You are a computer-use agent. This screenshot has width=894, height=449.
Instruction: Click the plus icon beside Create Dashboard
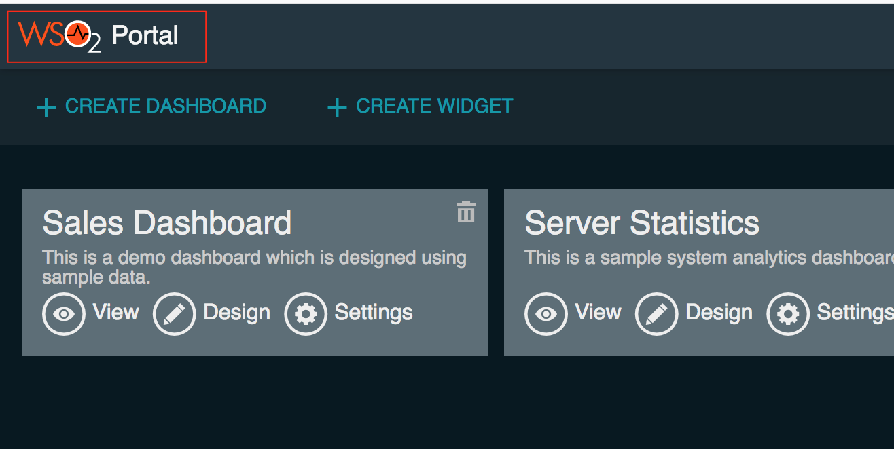point(46,107)
